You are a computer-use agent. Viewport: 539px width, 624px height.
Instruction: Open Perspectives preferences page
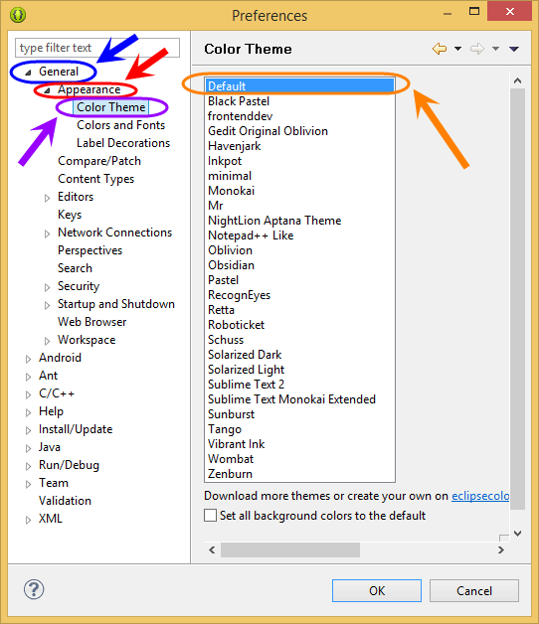coord(90,250)
